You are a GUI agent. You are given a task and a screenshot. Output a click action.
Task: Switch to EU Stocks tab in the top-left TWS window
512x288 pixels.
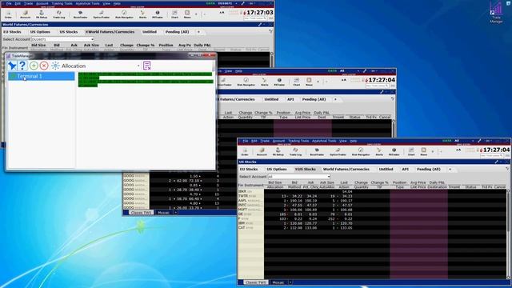click(x=12, y=32)
